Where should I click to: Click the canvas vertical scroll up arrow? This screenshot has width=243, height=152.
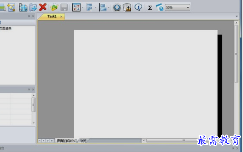pyautogui.click(x=236, y=23)
